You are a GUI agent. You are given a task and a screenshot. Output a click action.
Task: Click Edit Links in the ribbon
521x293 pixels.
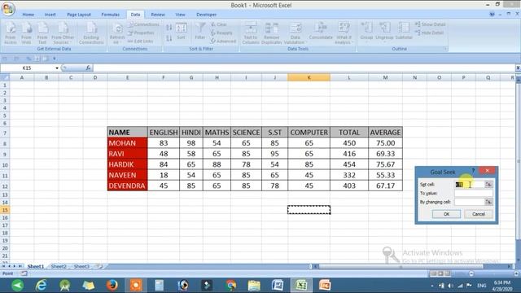pos(140,42)
